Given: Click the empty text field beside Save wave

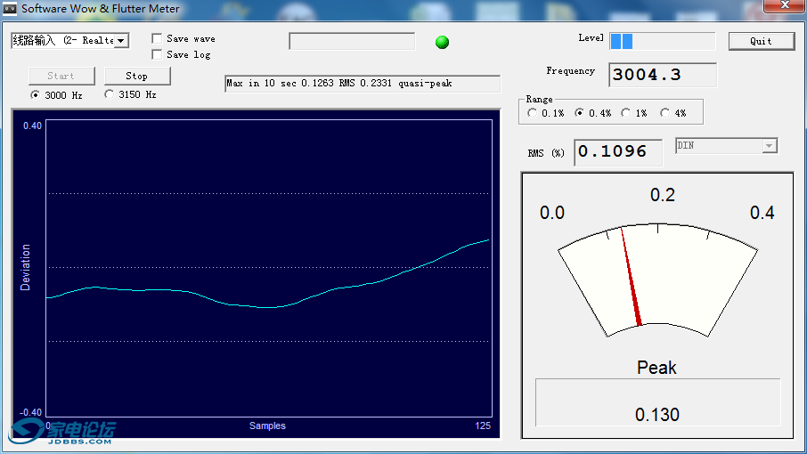Looking at the screenshot, I should tap(352, 41).
